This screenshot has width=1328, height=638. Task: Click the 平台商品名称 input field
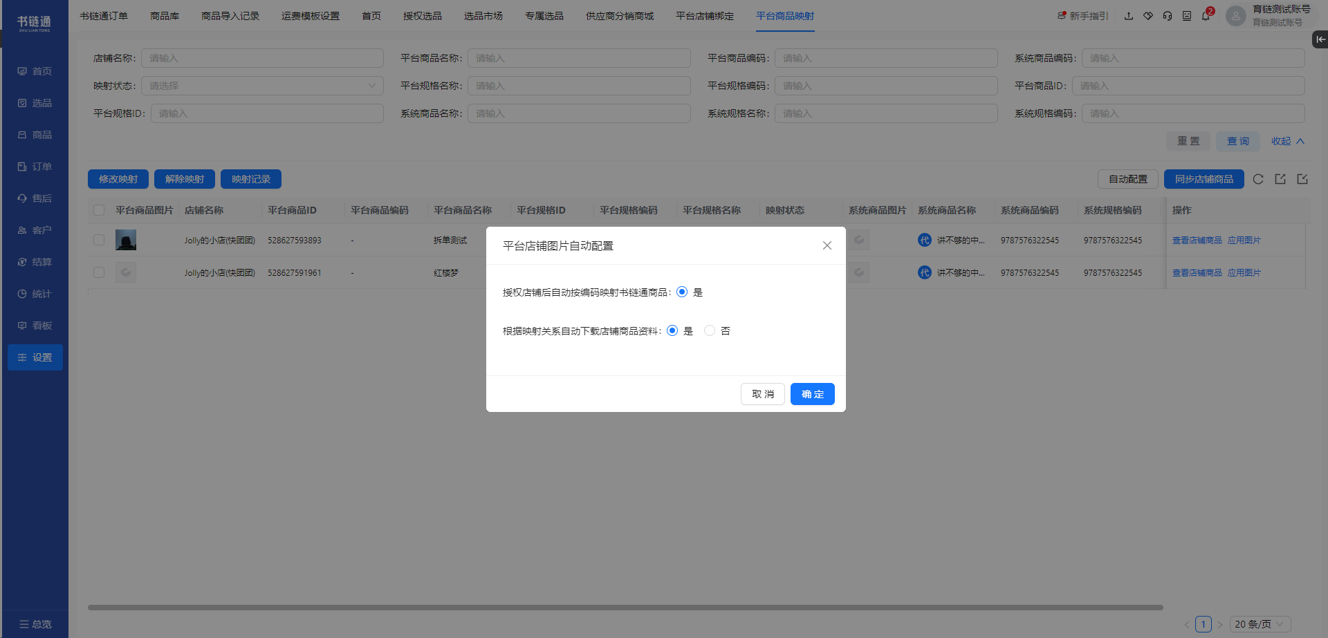[579, 58]
